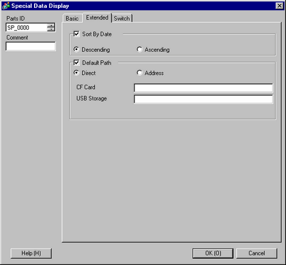Increment Parts ID with up arrow
Viewport: 286px width, 265px height.
(x=51, y=26)
